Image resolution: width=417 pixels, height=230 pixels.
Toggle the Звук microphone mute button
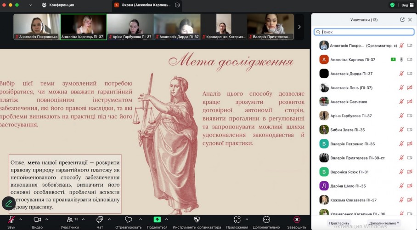tap(11, 220)
